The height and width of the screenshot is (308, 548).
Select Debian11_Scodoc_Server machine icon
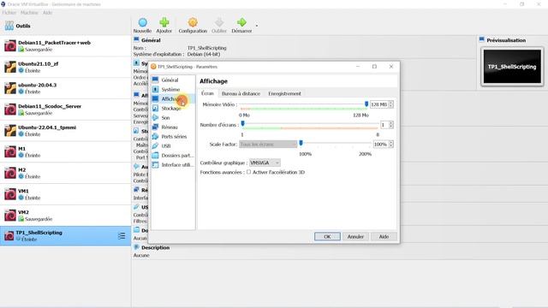click(x=10, y=110)
